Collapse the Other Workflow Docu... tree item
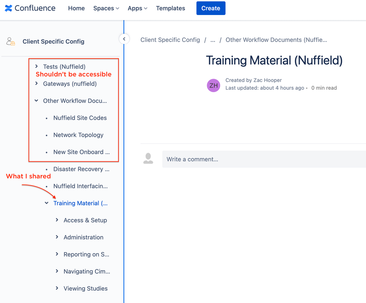Viewport: 366px width, 303px height. click(x=36, y=101)
